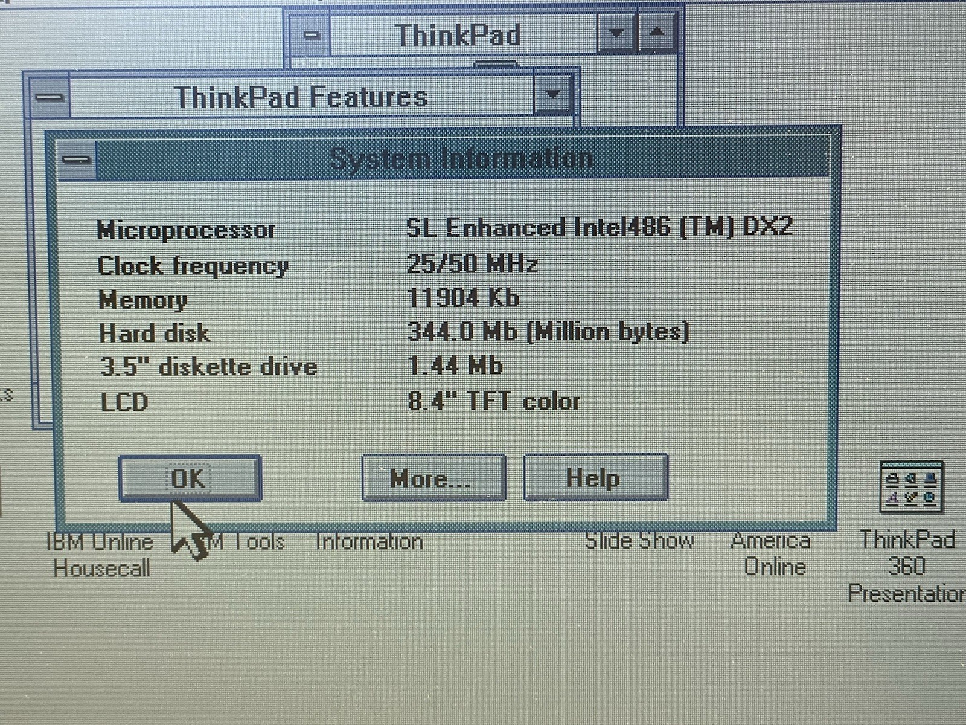Click the System Information title bar
Image resolution: width=966 pixels, height=725 pixels.
461,159
